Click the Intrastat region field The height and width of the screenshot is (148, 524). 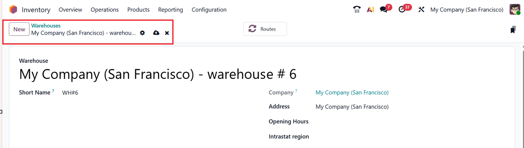[289, 137]
